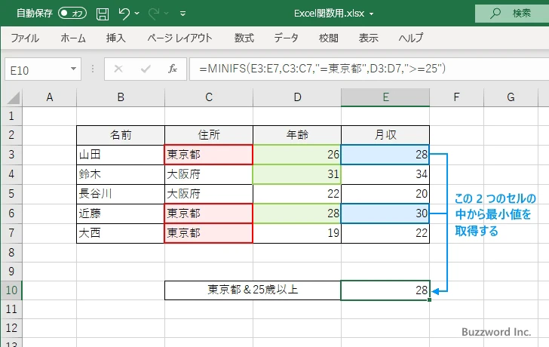Viewport: 549px width, 347px height.
Task: Select the cell containing 近藤
Action: (121, 213)
